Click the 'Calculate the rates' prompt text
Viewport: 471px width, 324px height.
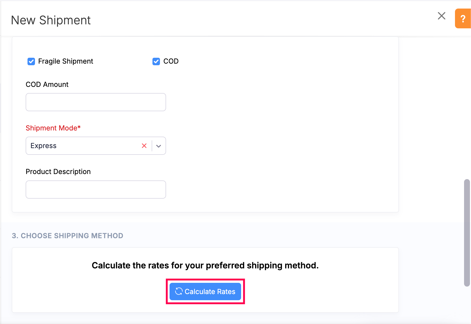[x=205, y=265]
